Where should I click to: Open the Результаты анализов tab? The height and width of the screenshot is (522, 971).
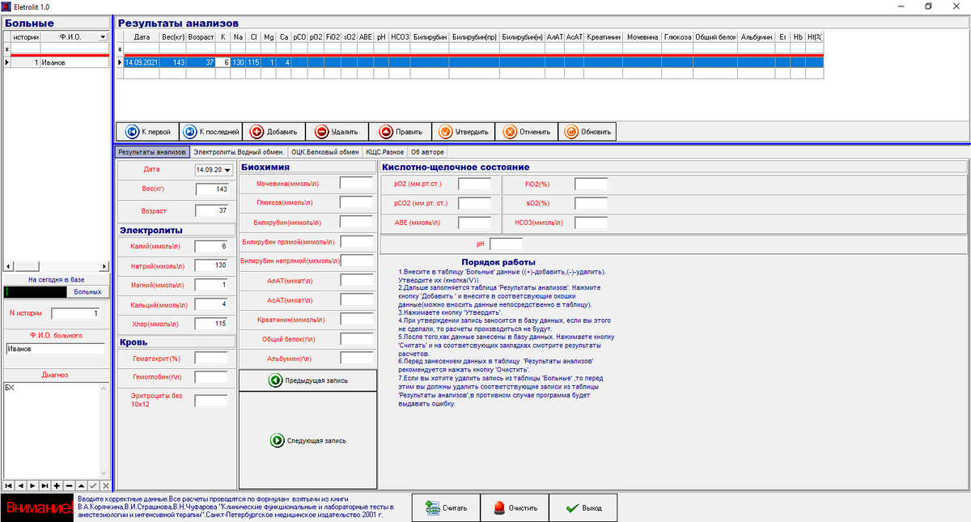pyautogui.click(x=152, y=151)
